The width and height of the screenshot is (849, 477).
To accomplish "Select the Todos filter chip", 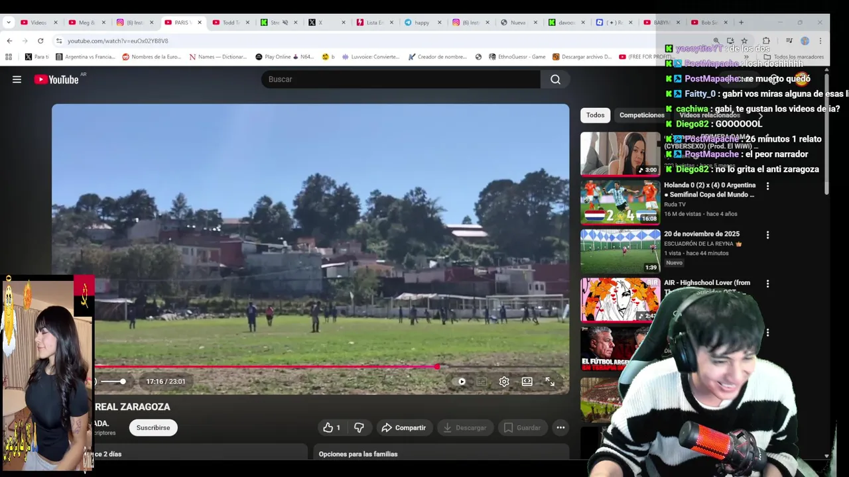I will [x=595, y=115].
